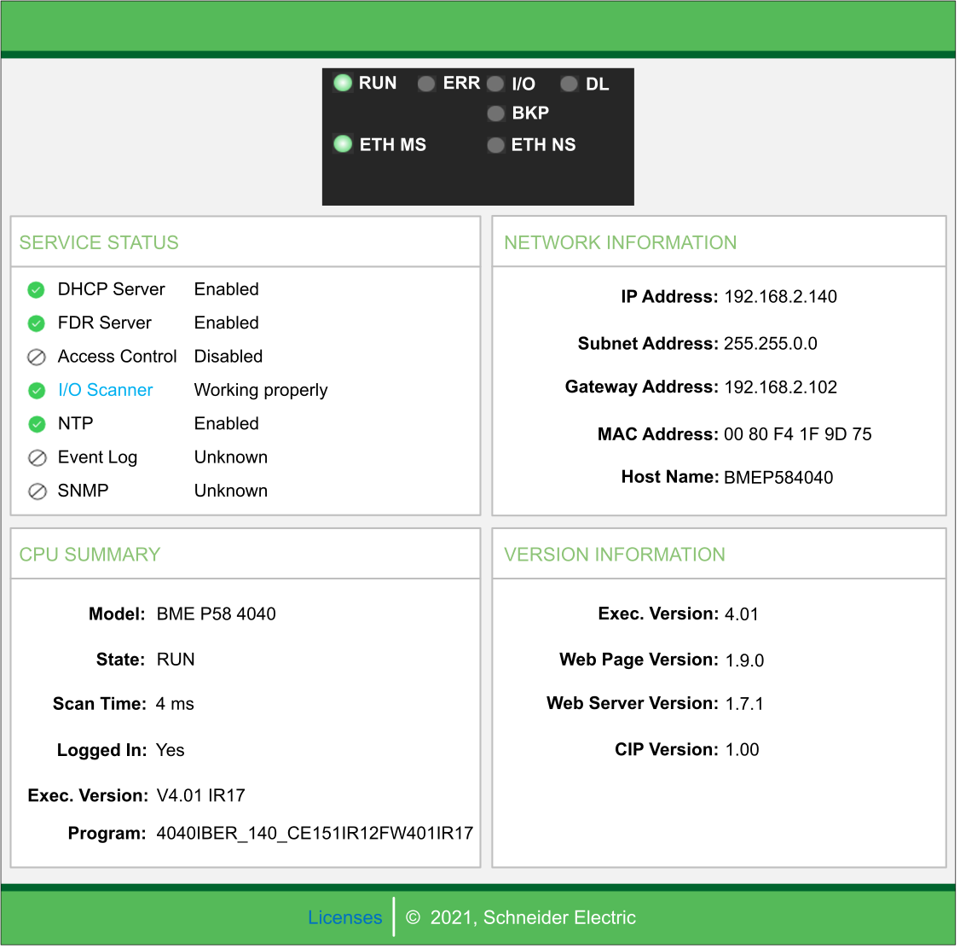Click DHCP Server green check icon

[37, 290]
